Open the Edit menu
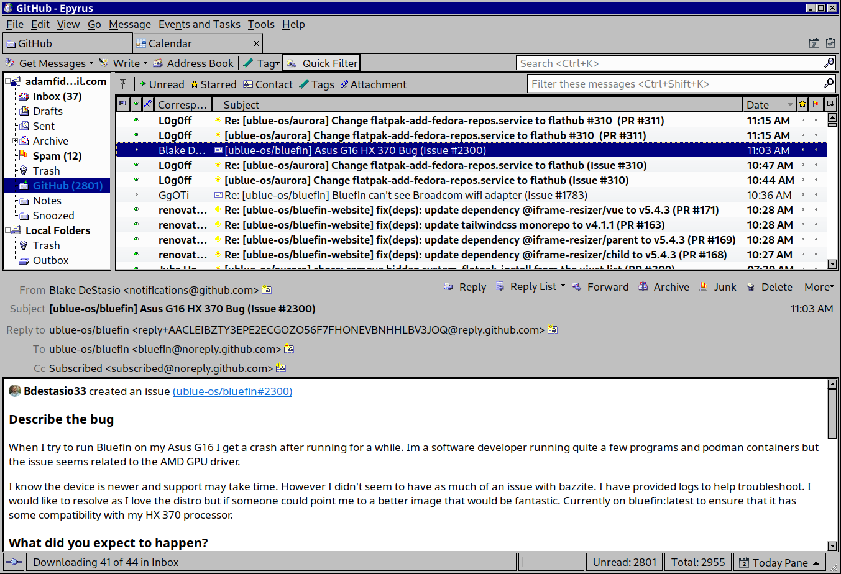This screenshot has height=574, width=841. [40, 24]
